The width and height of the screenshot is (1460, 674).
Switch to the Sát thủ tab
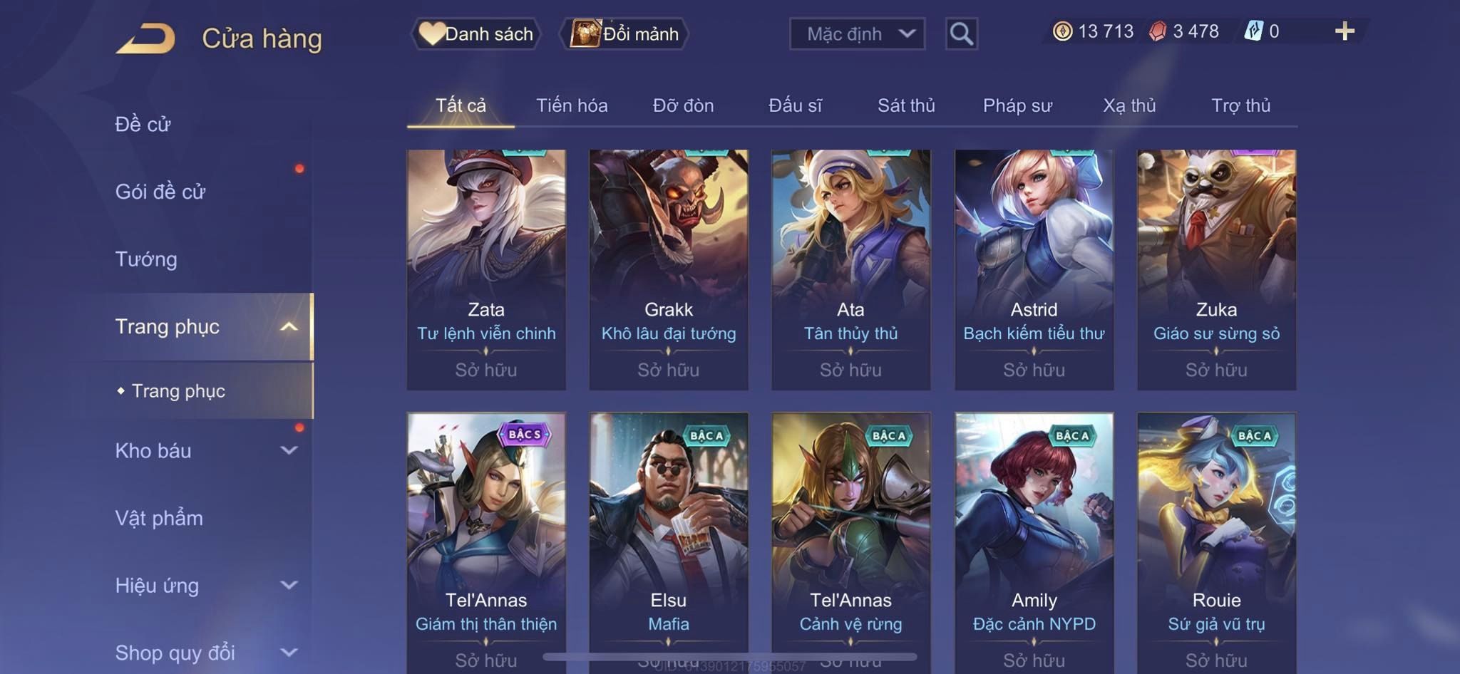906,105
